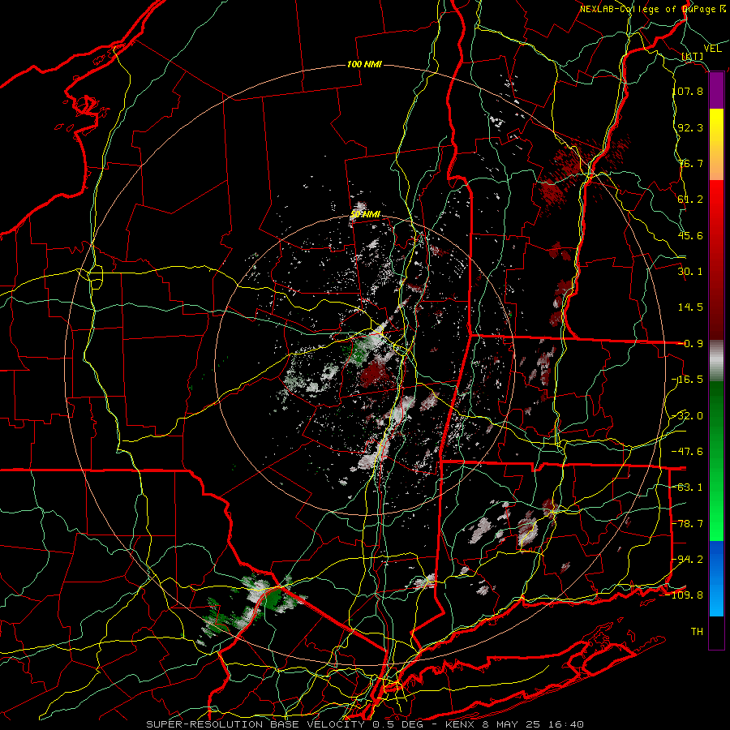Click the [KT] units label
This screenshot has height=730, width=730.
click(x=693, y=56)
